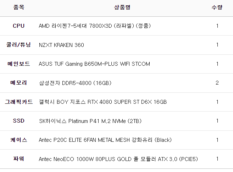
Task: Click the memory quantity value 2
Action: (x=217, y=83)
